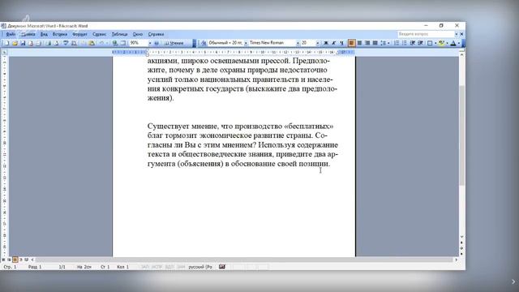Click the help icon next to zoom box
This screenshot has width=519, height=292.
[x=157, y=43]
